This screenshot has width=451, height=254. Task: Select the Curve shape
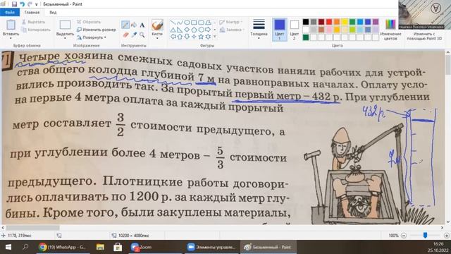[x=180, y=23]
